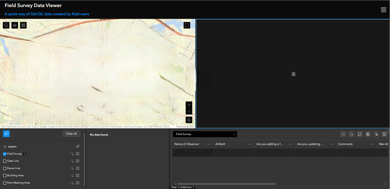Open actions menu for Fence Line layer
390x189 pixels.
click(x=78, y=168)
